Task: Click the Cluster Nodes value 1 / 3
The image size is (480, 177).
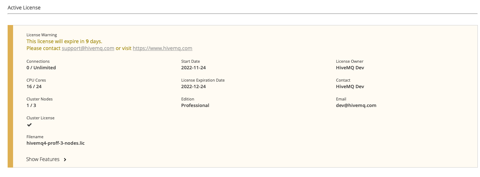Action: point(31,106)
